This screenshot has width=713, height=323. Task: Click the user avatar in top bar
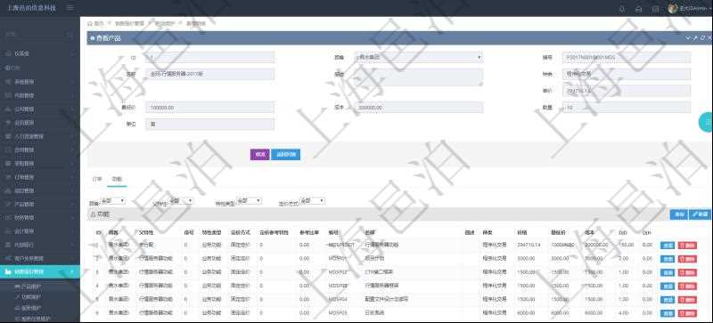[x=673, y=9]
